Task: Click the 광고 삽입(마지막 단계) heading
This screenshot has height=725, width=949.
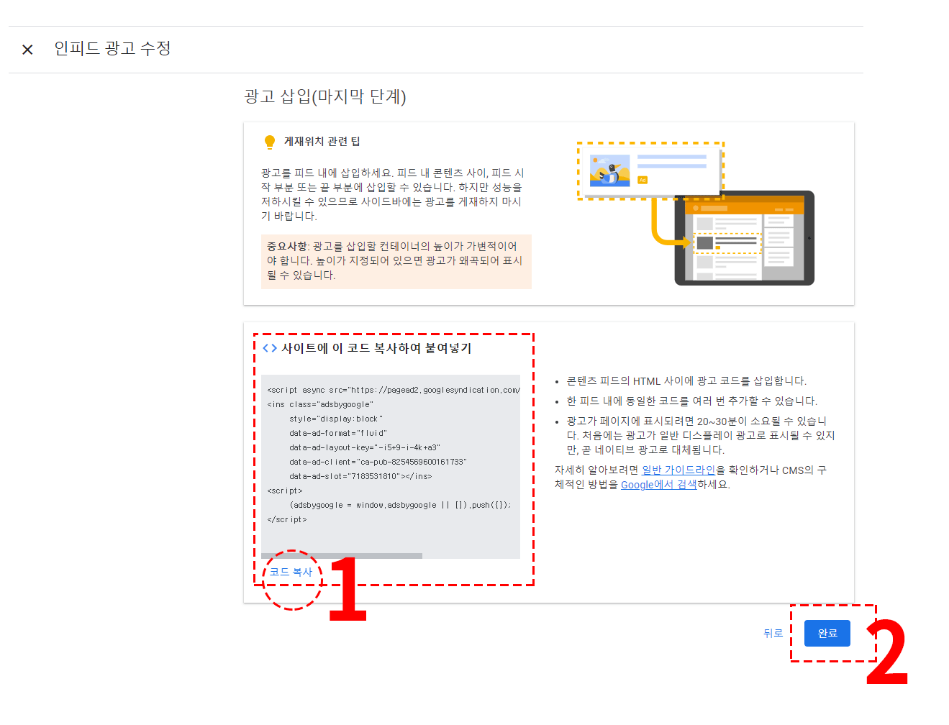Action: point(325,96)
